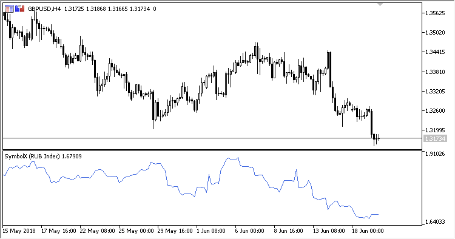Click the 1.33205 price scale label
The height and width of the screenshot is (239, 455).
(435, 92)
